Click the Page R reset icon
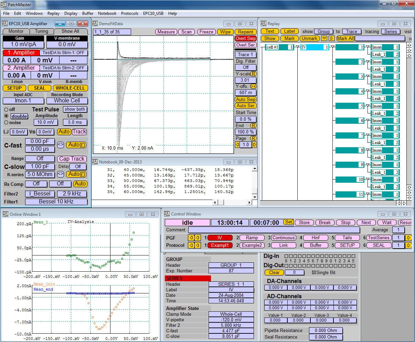Viewport: 415px width, 342px height. [x=254, y=138]
